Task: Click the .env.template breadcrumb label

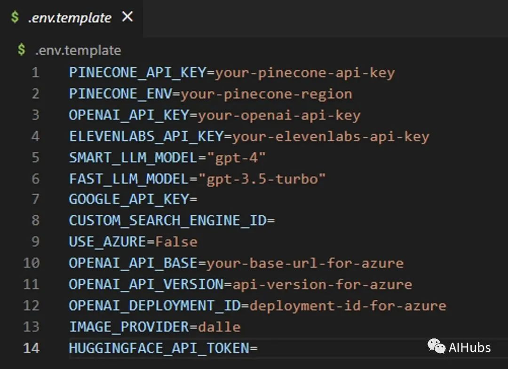Action: pyautogui.click(x=78, y=50)
